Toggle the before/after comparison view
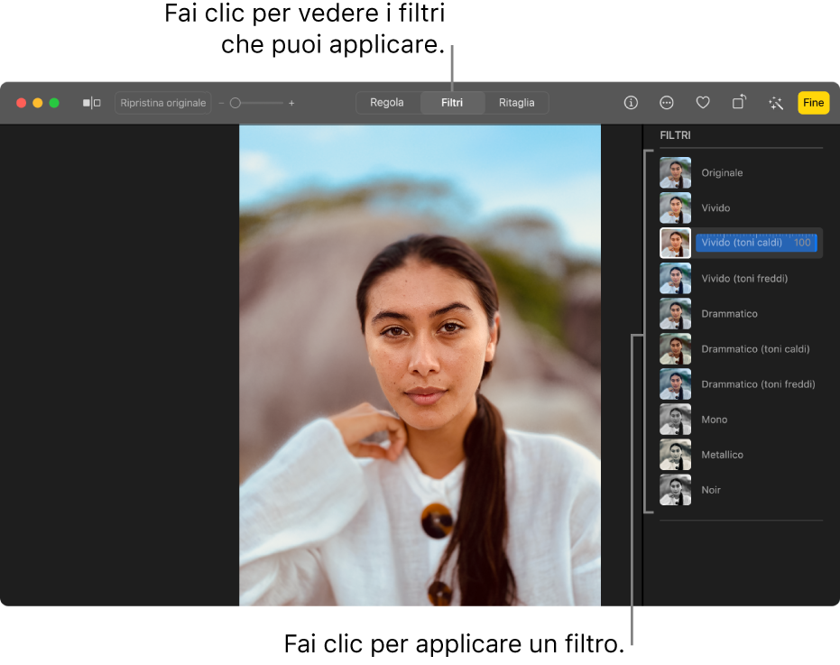This screenshot has width=840, height=665. pos(90,103)
